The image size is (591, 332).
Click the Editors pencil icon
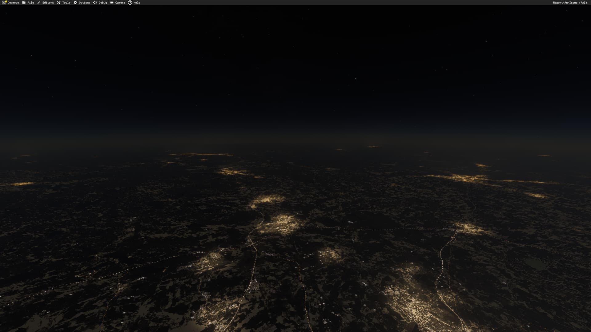point(39,2)
